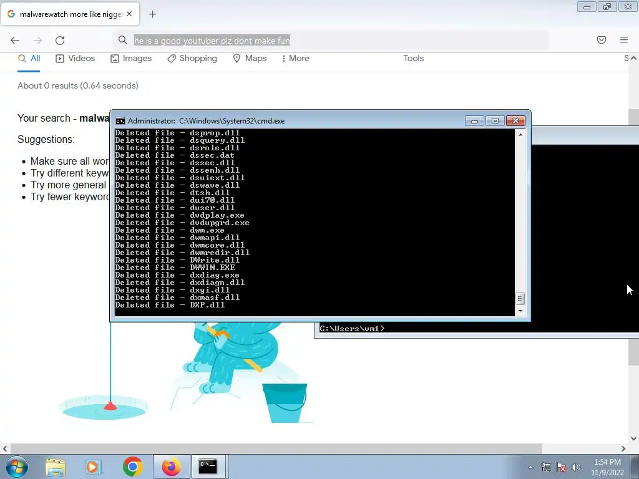Click the browser horizontal scrollbar right arrow
Image resolution: width=639 pixels, height=479 pixels.
point(623,448)
